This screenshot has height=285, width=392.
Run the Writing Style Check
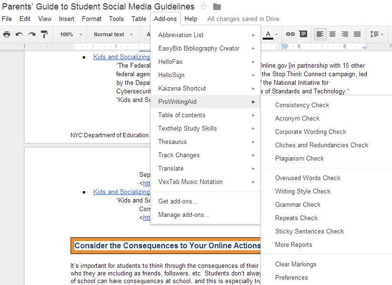pos(326,191)
